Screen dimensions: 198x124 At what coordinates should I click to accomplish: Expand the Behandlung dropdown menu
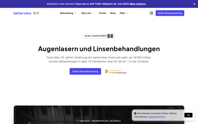point(68,13)
